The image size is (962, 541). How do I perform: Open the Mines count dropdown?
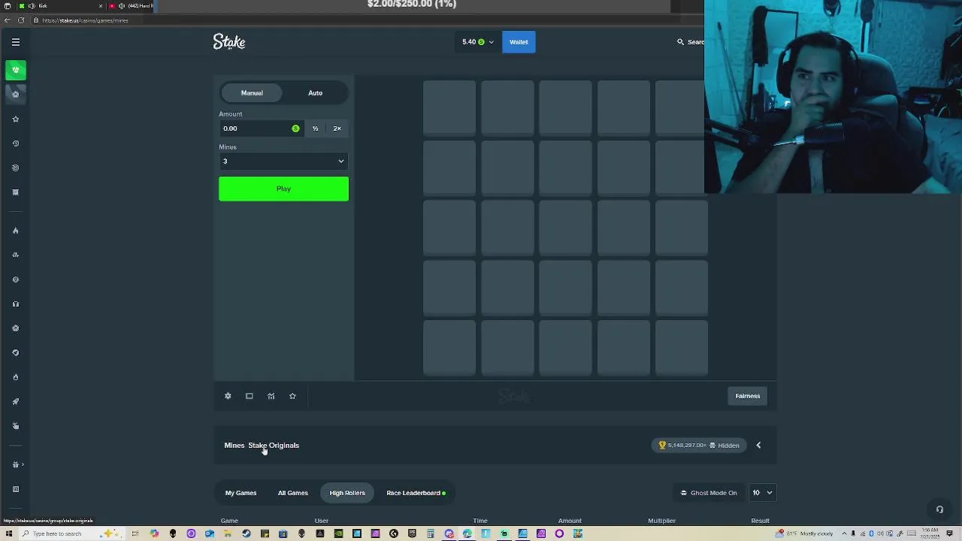(283, 162)
